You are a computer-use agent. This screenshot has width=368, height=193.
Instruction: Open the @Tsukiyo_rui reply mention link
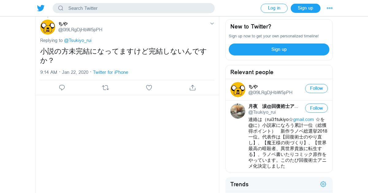coord(78,40)
